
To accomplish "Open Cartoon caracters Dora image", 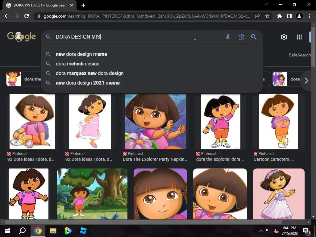I will (x=279, y=122).
